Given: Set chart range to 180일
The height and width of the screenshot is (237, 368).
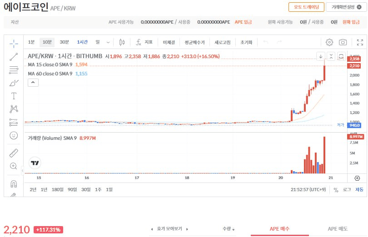Looking at the screenshot, I should tap(58, 189).
